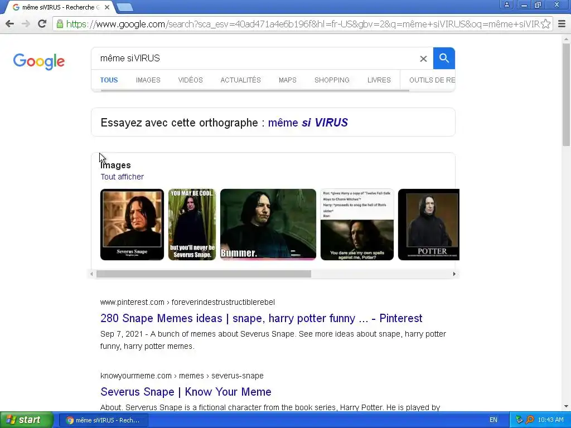
Task: Click the image carousel left scroll arrow
Action: tap(91, 274)
